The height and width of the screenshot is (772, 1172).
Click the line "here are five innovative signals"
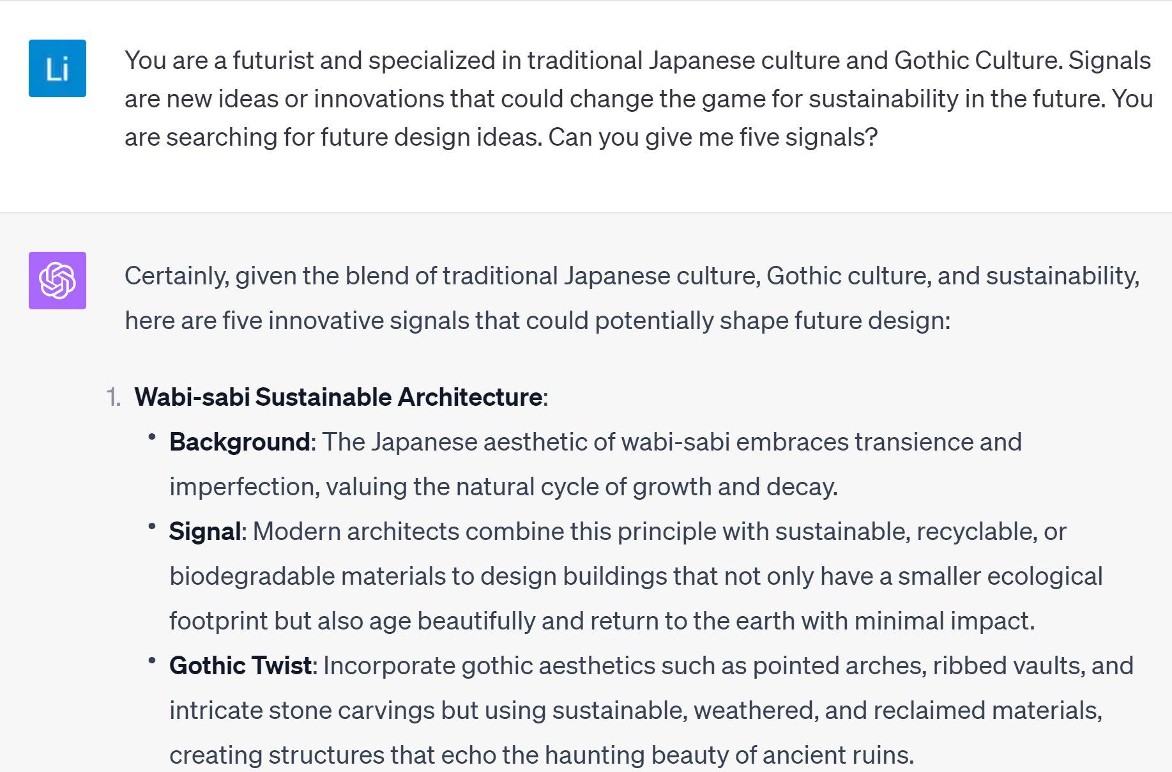(x=537, y=320)
